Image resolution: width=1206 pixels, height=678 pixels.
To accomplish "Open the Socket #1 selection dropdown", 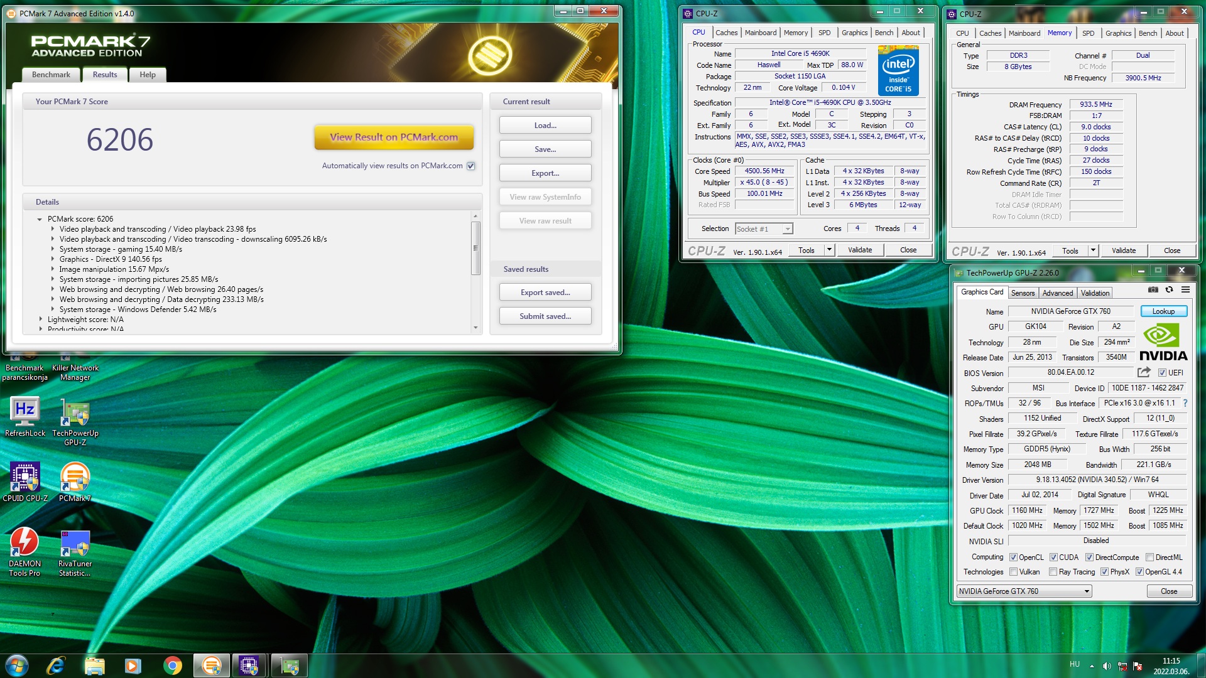I will (x=788, y=229).
